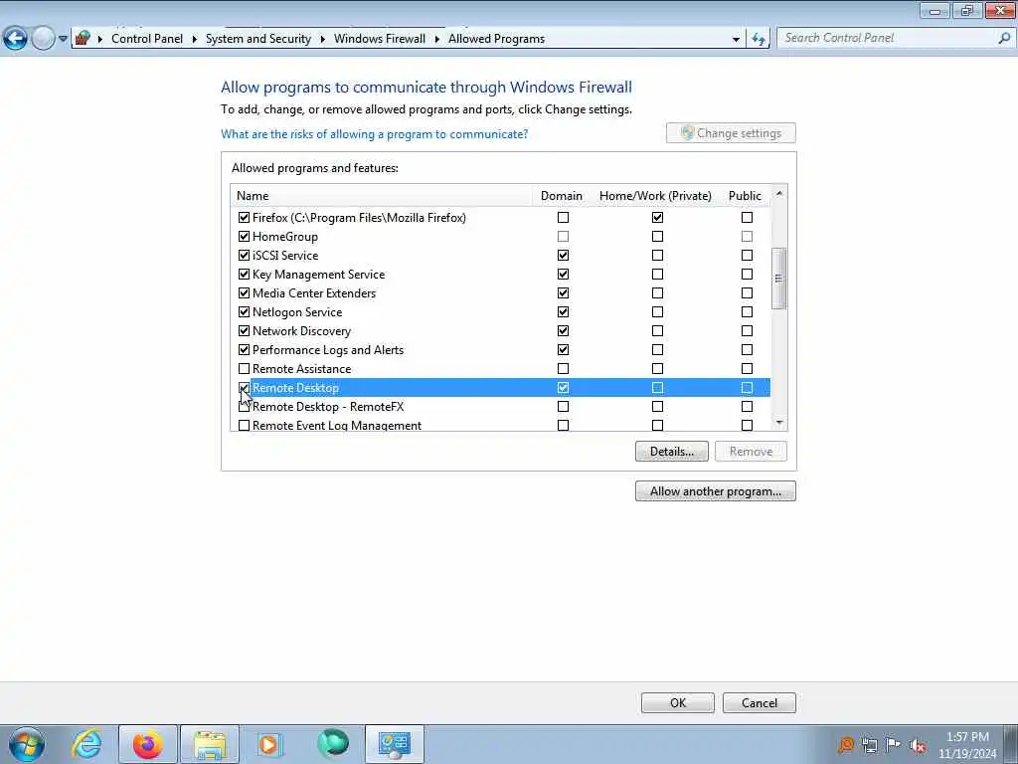Enable the Remote Assistance checkbox

pos(245,369)
